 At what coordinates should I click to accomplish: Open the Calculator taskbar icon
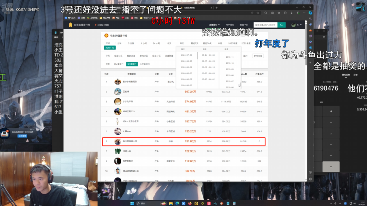click(x=234, y=203)
